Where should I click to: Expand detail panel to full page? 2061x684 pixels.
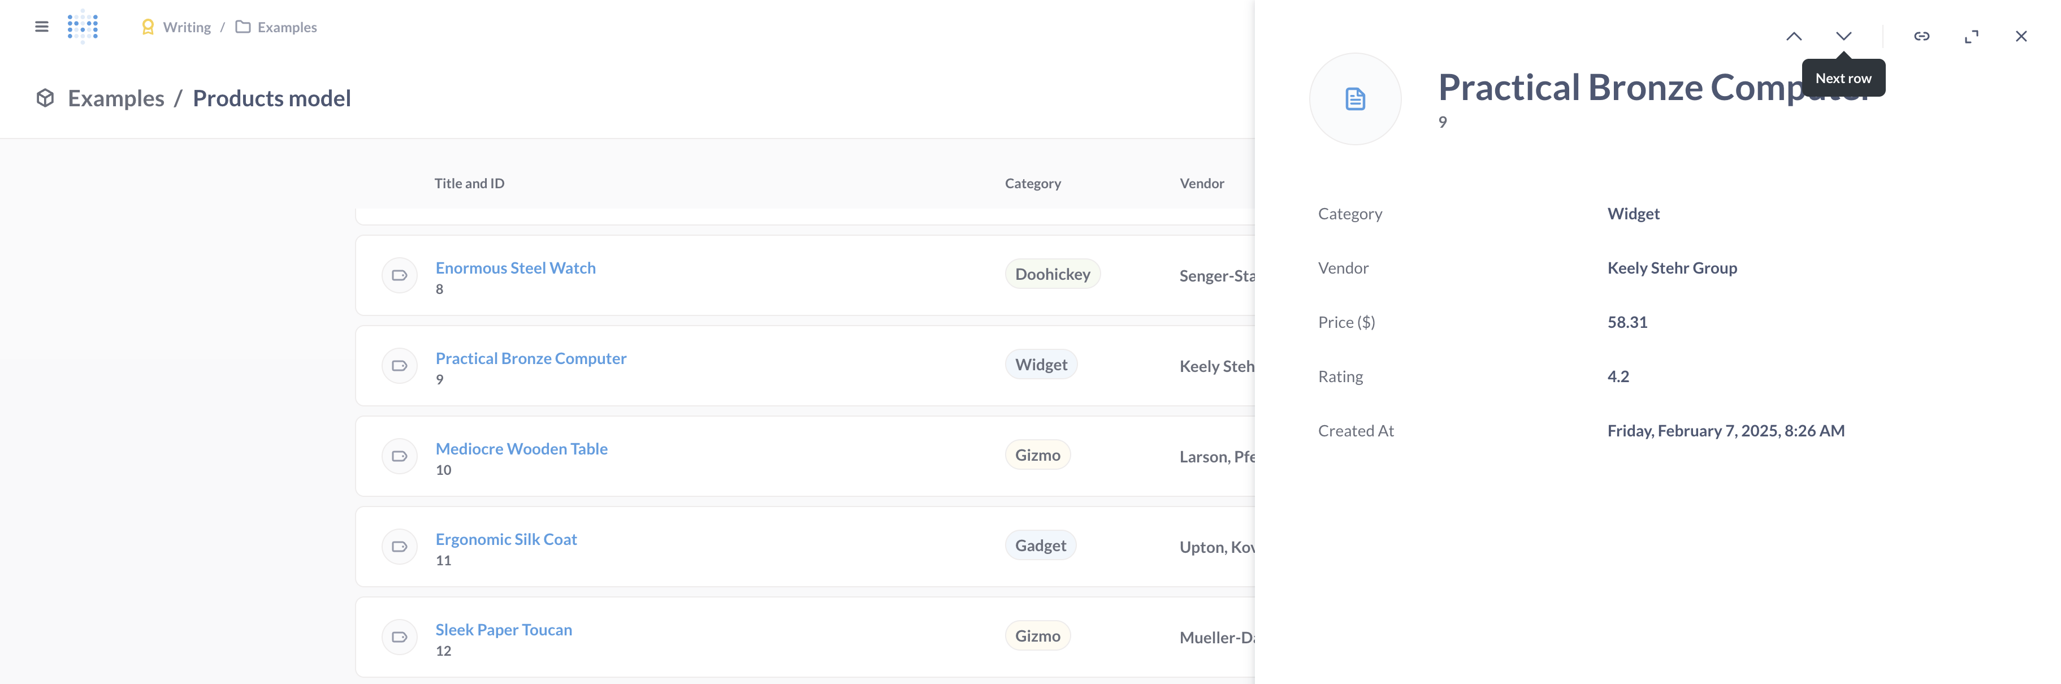pos(1971,36)
